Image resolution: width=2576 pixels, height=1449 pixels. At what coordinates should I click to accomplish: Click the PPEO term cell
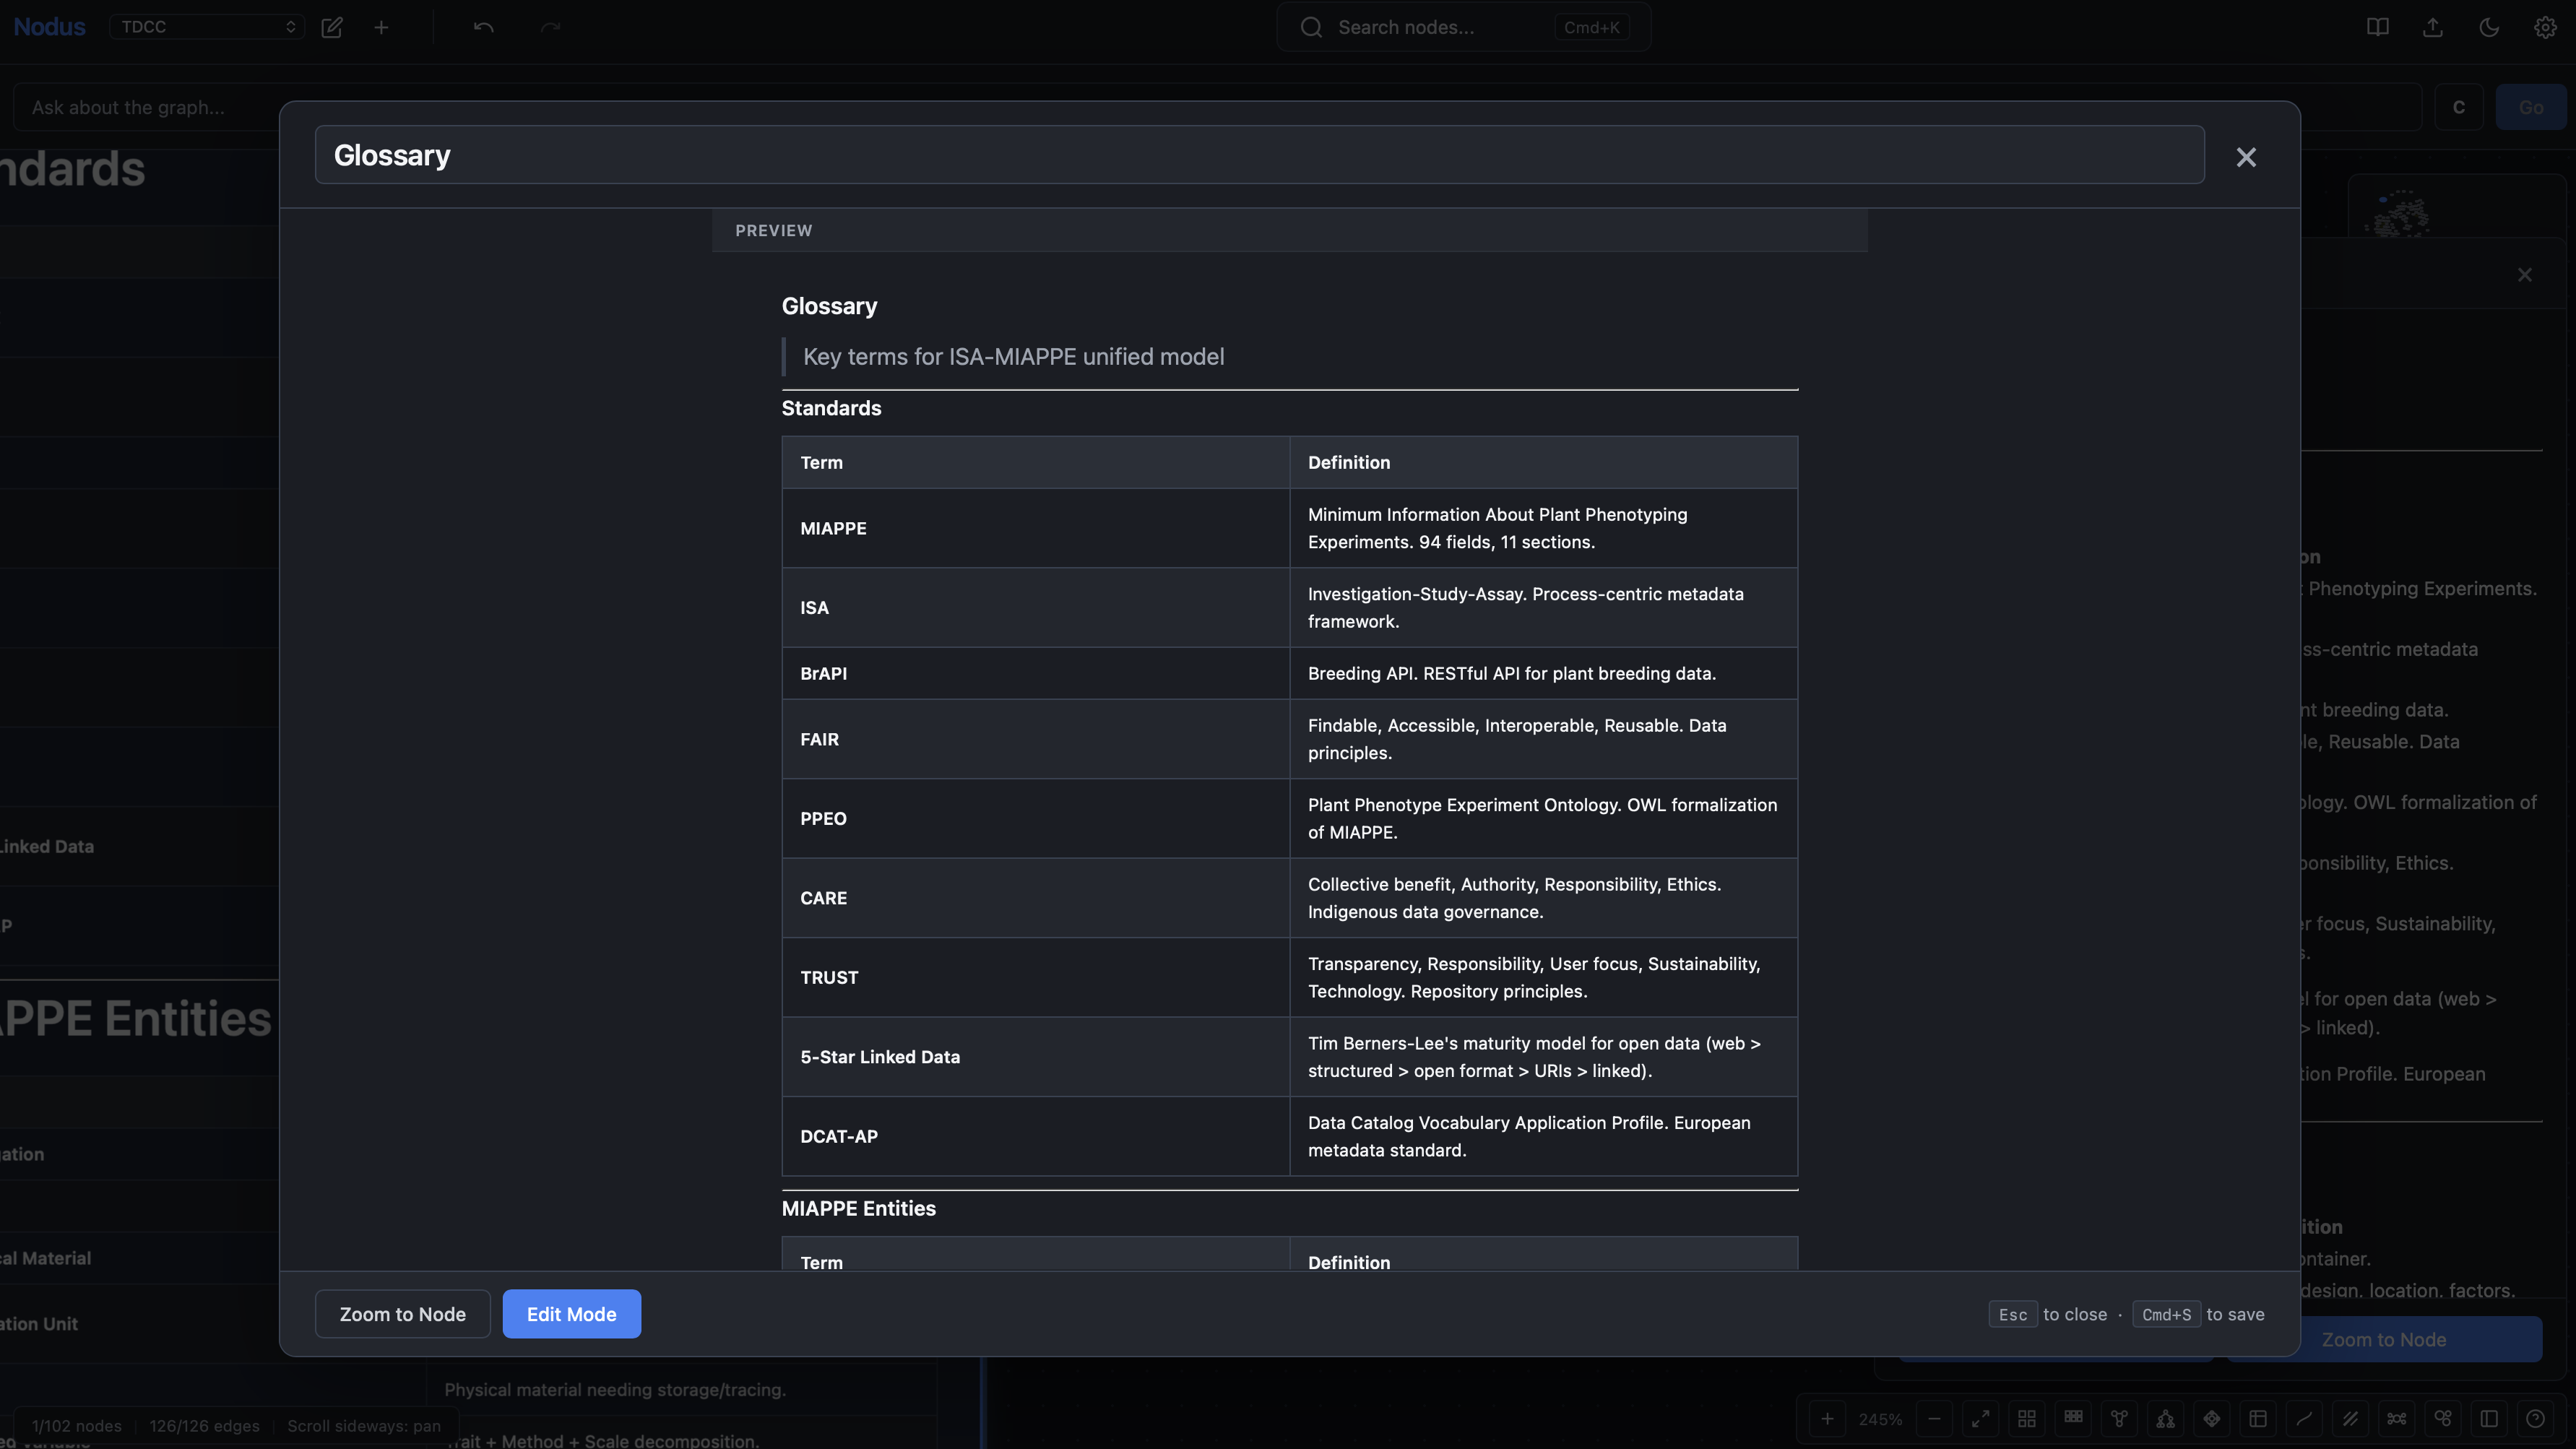pos(1035,818)
